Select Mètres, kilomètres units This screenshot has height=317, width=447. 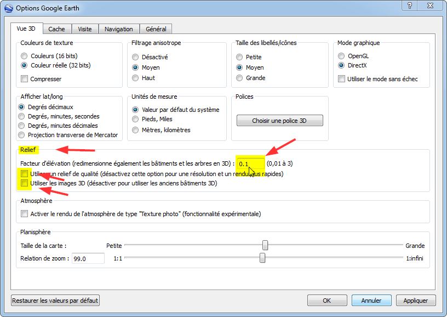(161, 130)
